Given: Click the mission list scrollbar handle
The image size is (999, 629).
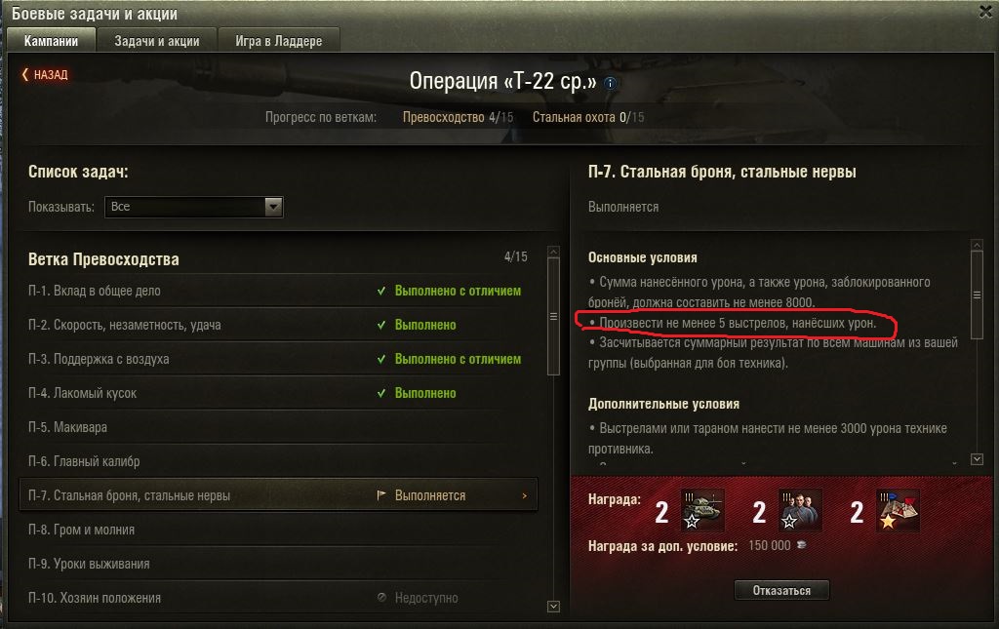Looking at the screenshot, I should (554, 316).
